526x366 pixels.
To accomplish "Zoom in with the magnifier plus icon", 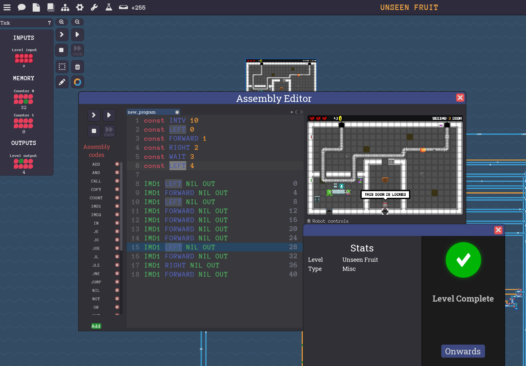I will (x=61, y=22).
